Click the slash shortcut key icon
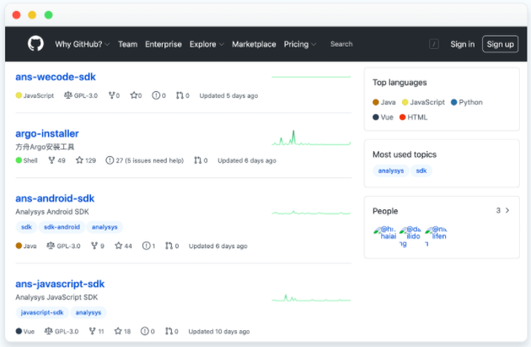Image resolution: width=531 pixels, height=347 pixels. point(434,44)
